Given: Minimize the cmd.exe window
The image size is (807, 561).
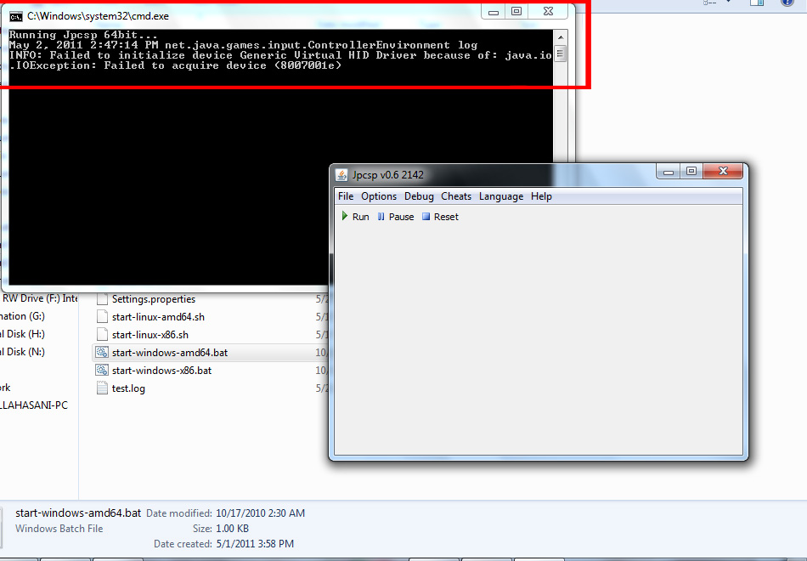Looking at the screenshot, I should tap(493, 12).
